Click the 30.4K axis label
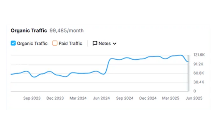The image size is (216, 135). coord(199,82)
